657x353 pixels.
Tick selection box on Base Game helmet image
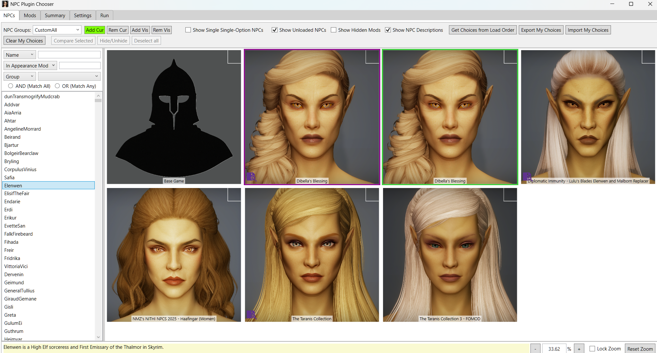click(x=234, y=57)
